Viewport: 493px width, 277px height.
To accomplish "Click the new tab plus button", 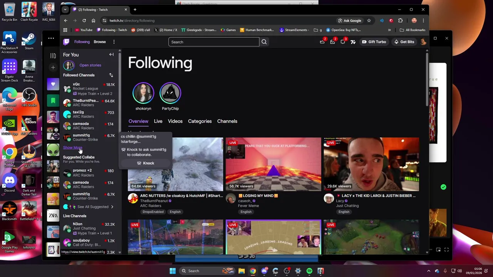I will 135,10.
